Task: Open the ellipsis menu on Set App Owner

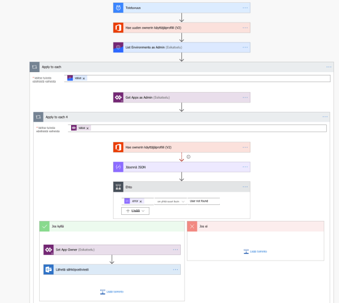Action: click(175, 250)
